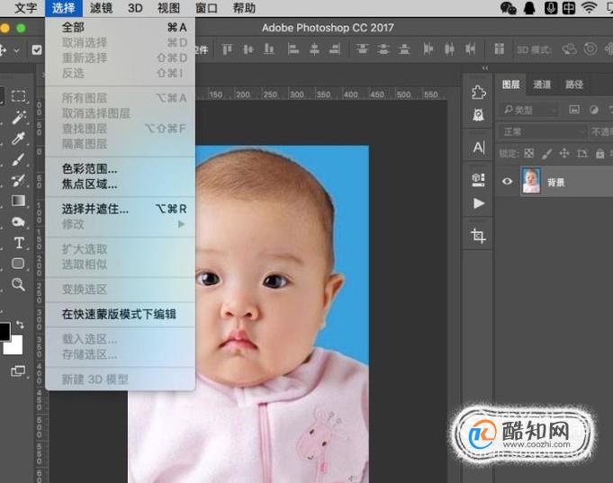Click the input method 中 icon

(569, 8)
